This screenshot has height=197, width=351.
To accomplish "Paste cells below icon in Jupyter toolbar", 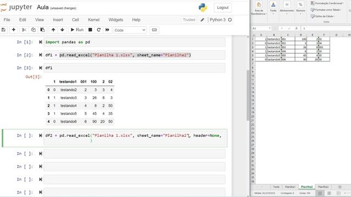I will pos(42,30).
